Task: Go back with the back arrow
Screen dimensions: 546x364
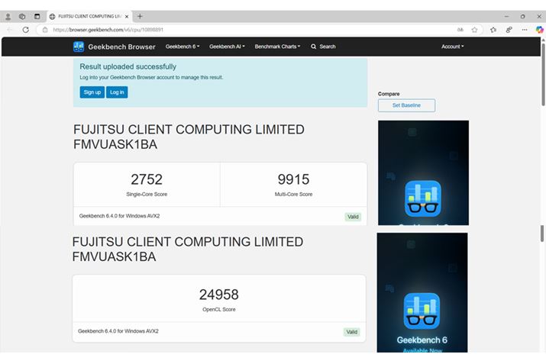Action: 9,30
